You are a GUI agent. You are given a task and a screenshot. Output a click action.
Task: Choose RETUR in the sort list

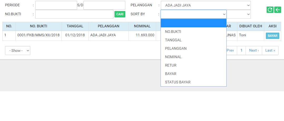[x=194, y=65]
